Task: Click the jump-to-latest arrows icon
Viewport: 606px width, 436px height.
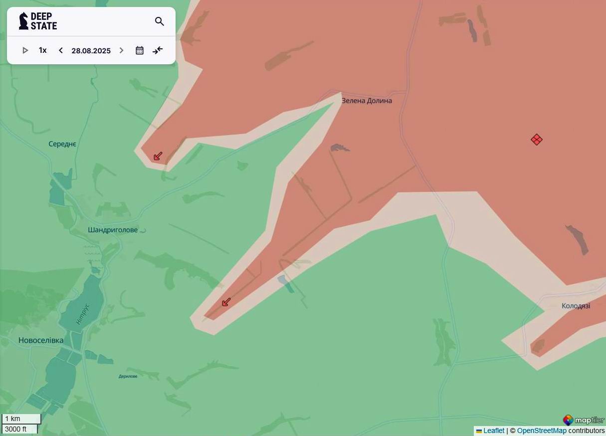Action: pyautogui.click(x=158, y=50)
